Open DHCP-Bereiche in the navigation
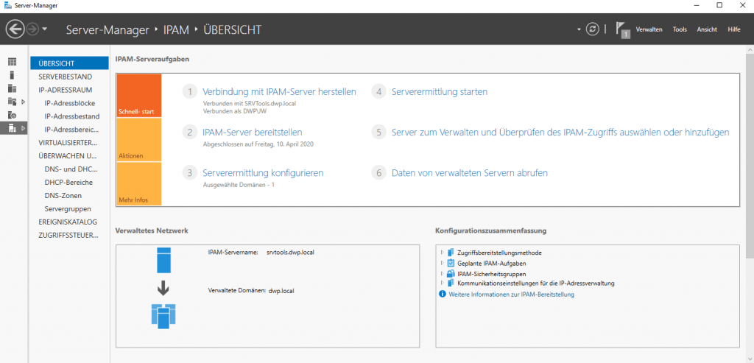Viewport: 754px width, 363px height. [69, 182]
